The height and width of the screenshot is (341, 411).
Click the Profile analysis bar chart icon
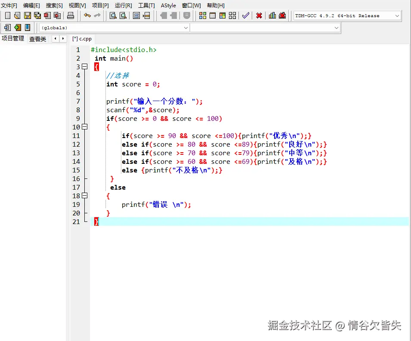(272, 16)
